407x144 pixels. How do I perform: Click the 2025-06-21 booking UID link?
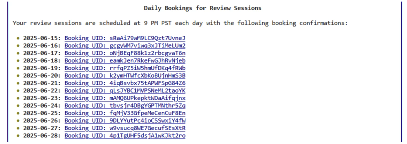point(125,83)
